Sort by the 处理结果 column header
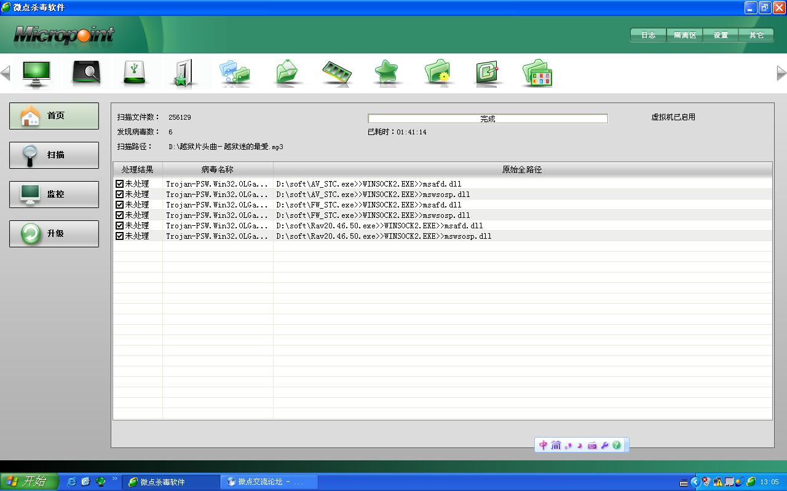 point(138,169)
